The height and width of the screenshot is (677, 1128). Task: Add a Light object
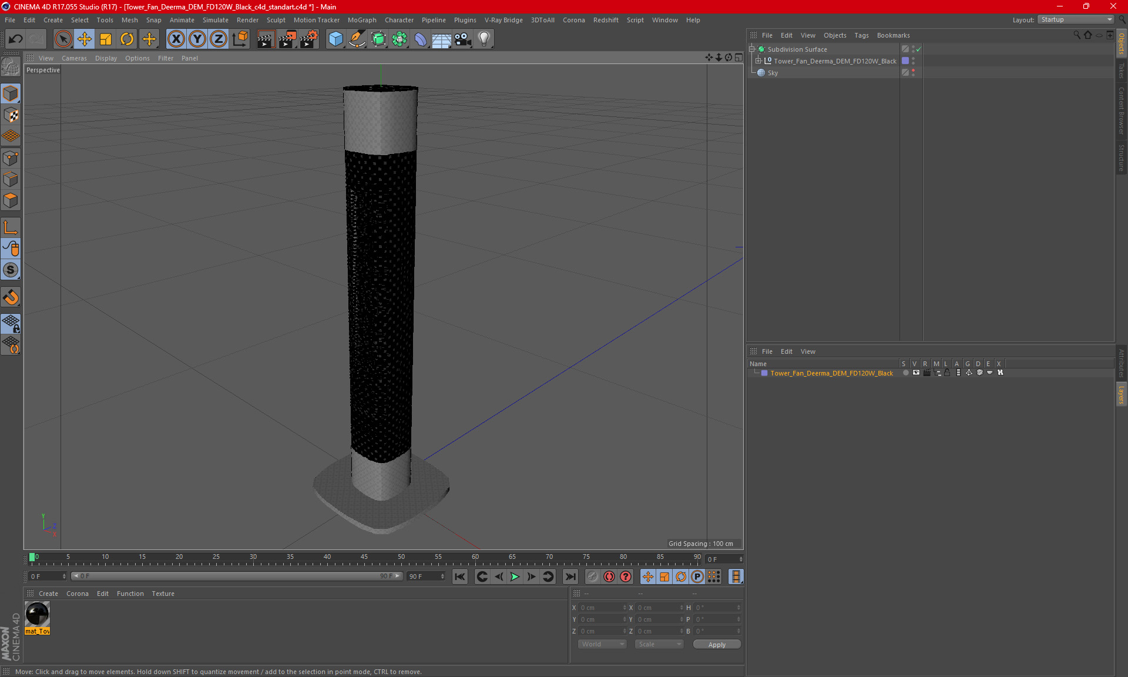coord(484,39)
